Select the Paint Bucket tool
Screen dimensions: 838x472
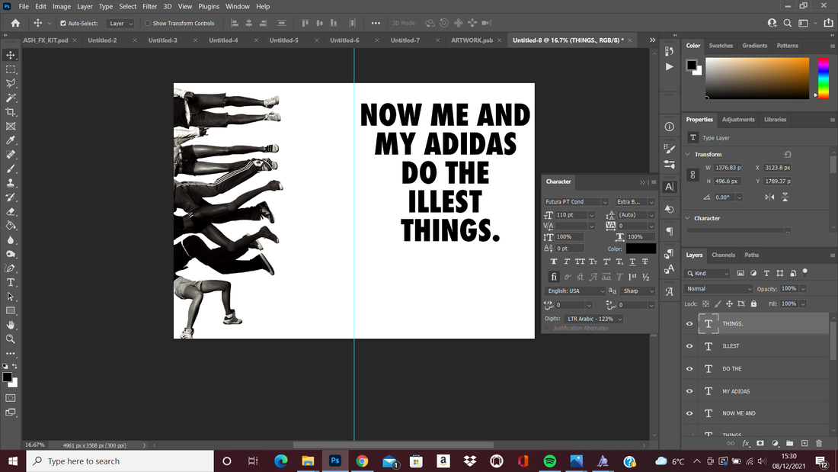(11, 226)
